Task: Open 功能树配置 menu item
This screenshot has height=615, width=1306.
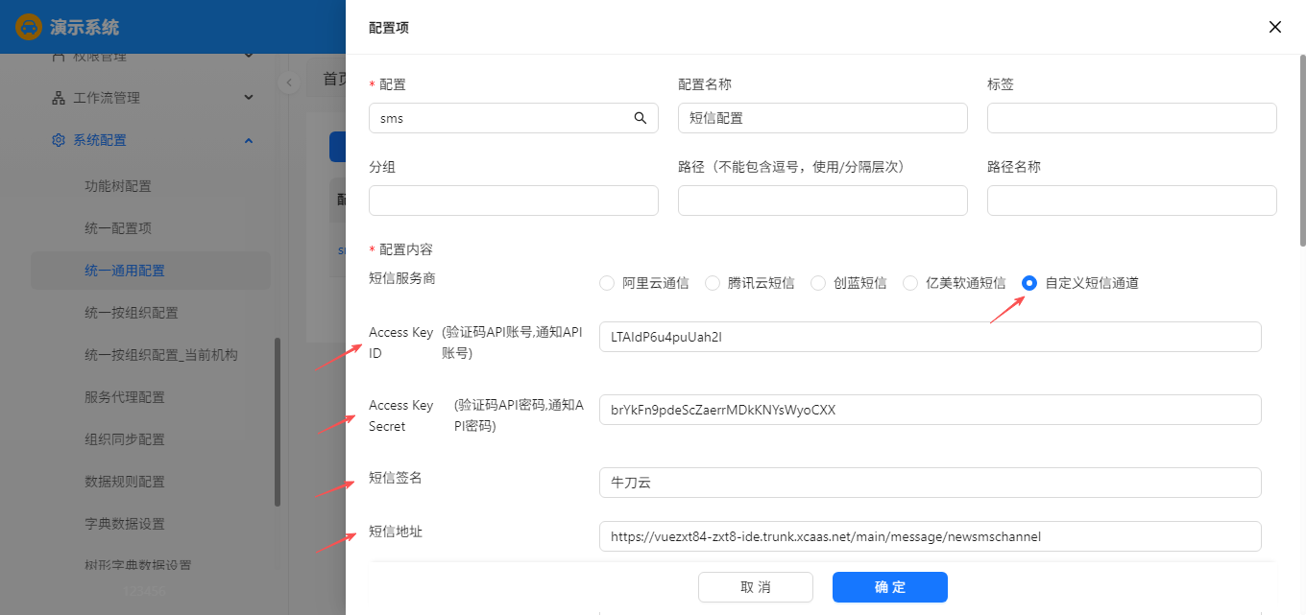Action: 118,186
